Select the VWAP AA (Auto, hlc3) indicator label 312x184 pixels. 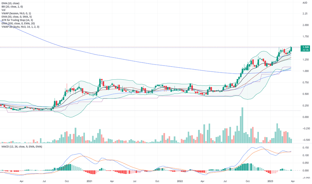[20, 27]
